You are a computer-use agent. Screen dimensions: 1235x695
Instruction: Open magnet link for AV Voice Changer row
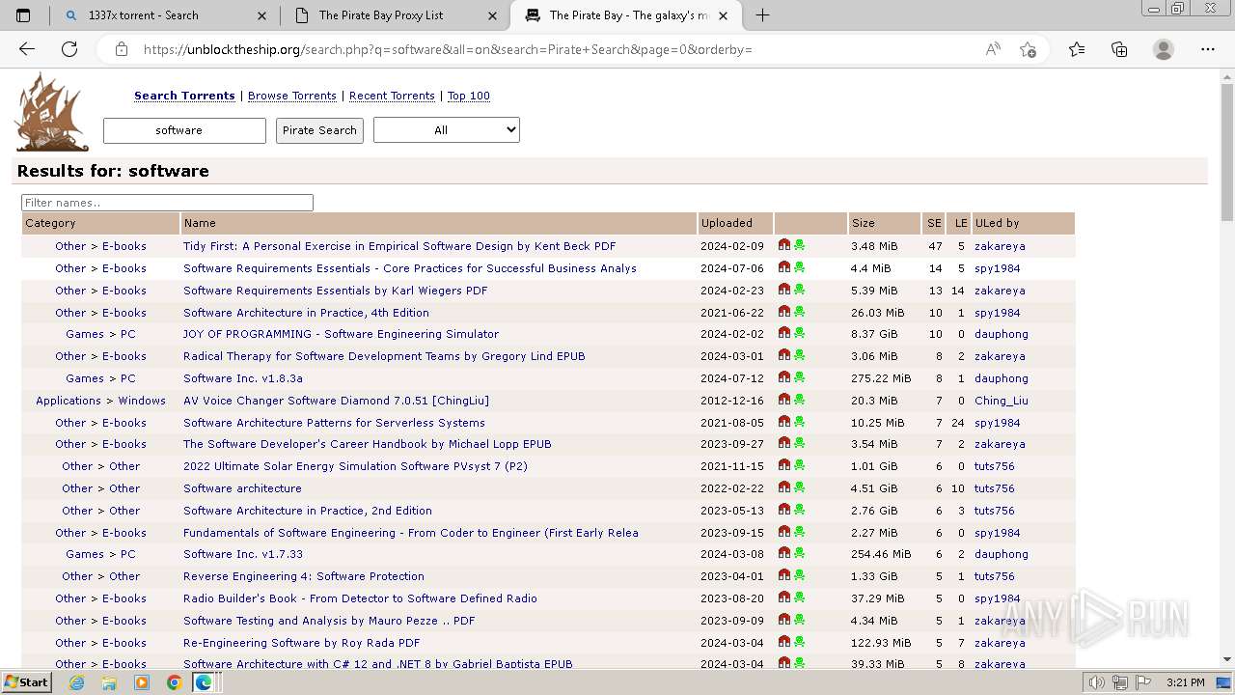click(x=784, y=400)
